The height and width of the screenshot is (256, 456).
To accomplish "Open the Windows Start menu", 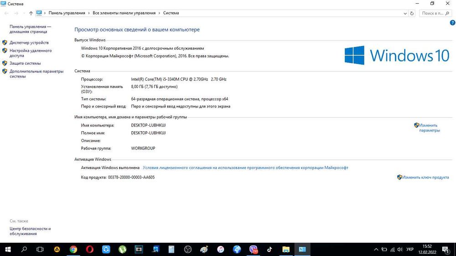I will coord(8,249).
